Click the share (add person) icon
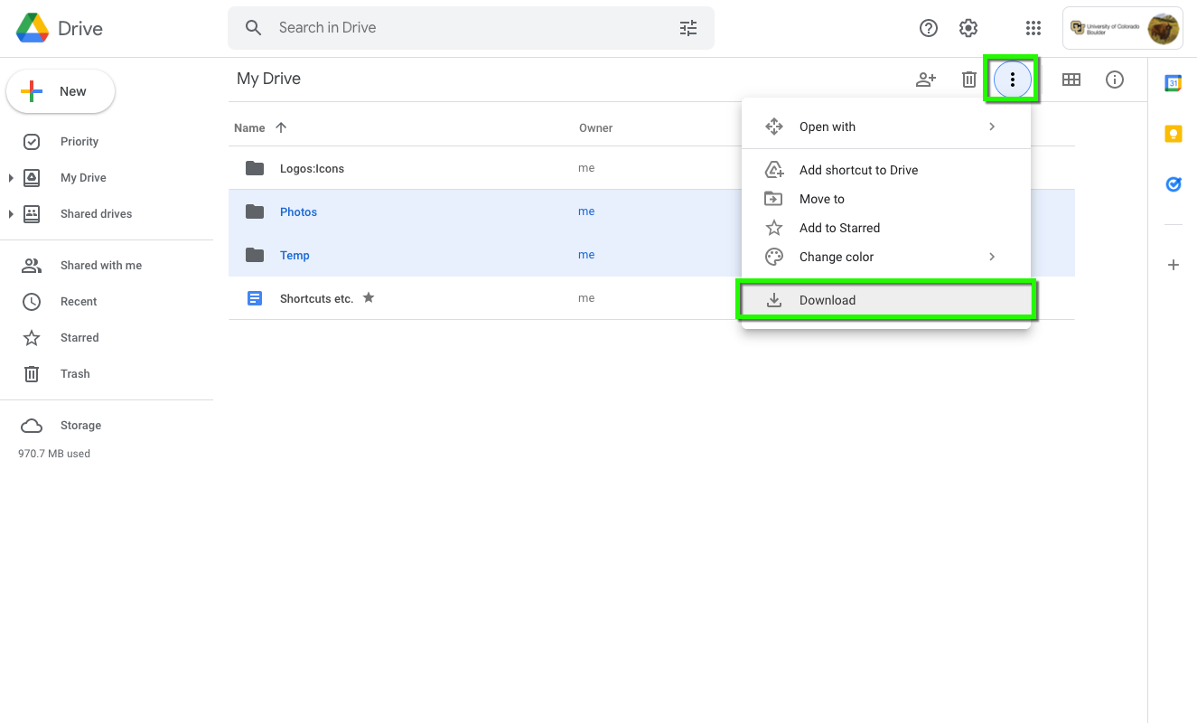Viewport: 1197px width, 723px height. [925, 80]
